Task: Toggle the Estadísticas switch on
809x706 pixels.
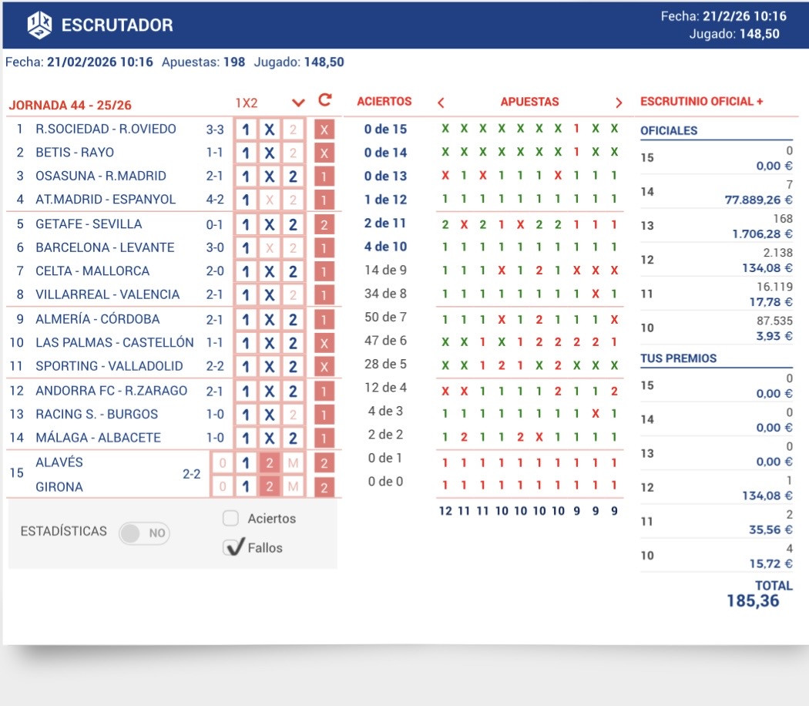Action: pyautogui.click(x=144, y=533)
